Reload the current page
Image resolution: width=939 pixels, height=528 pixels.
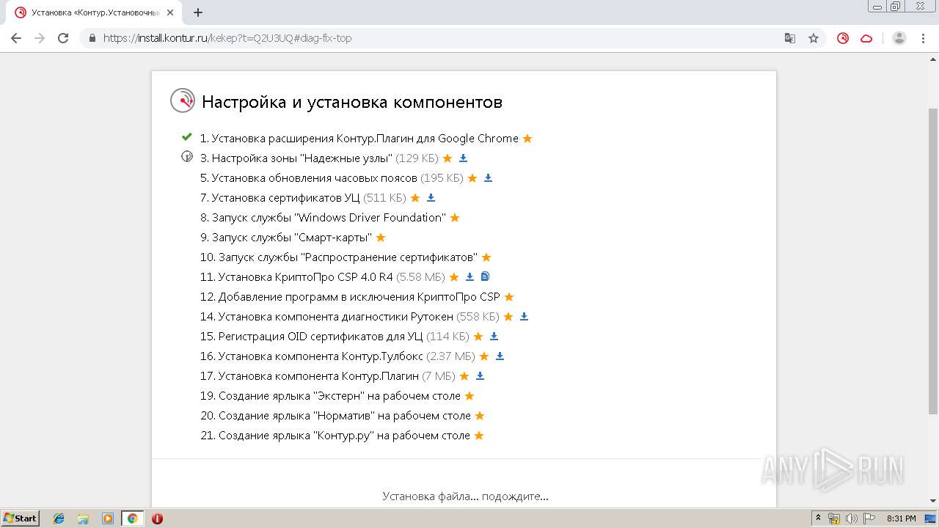point(63,38)
